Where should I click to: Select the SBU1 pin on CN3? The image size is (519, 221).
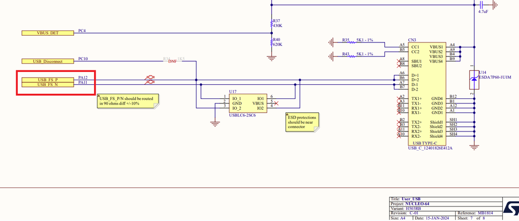(416, 62)
